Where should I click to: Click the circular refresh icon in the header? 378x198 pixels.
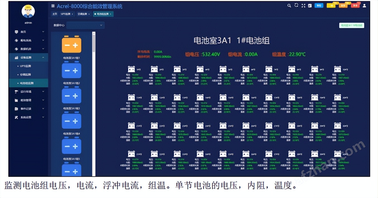point(296,5)
